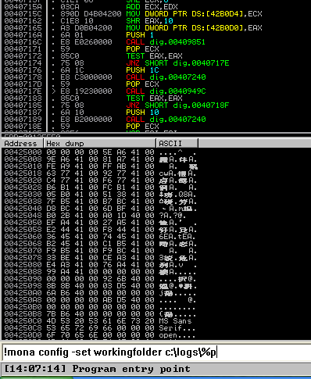Select the PUSH 1 instruction at 0040716A
Image resolution: width=311 pixels, height=379 pixels.
[140, 34]
